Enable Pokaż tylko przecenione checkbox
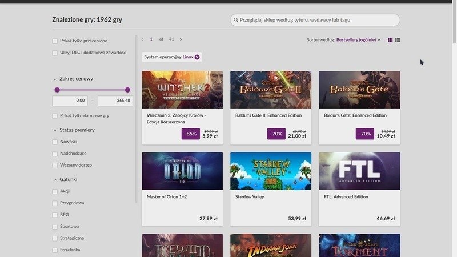Image resolution: width=457 pixels, height=257 pixels. [55, 41]
